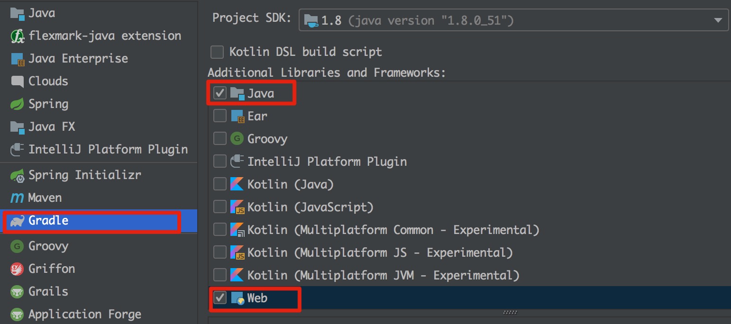Click the Kotlin (Java) icon

point(237,184)
